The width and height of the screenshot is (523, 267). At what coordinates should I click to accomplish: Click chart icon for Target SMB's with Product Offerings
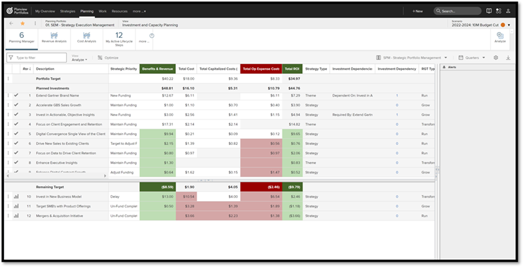point(16,206)
